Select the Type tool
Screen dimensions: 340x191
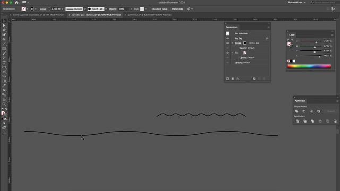(4, 63)
